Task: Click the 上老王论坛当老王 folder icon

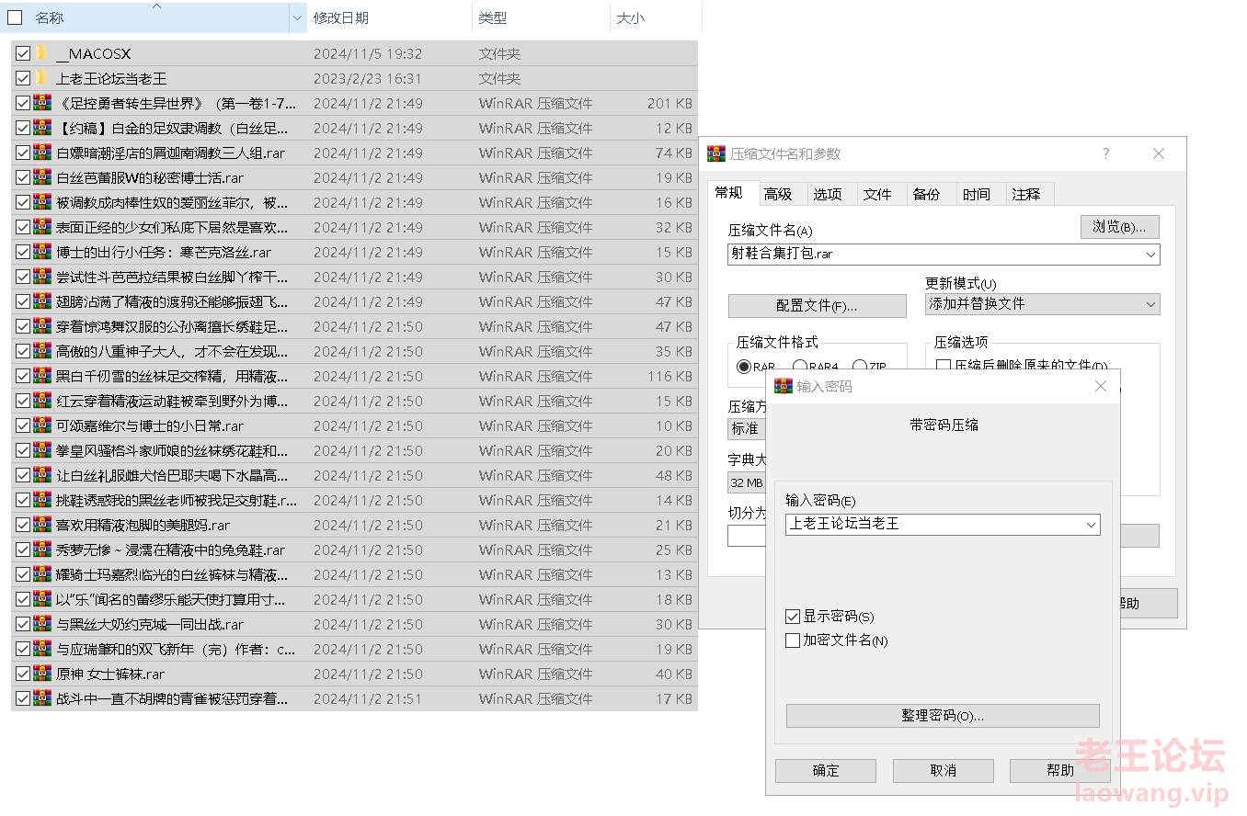Action: click(x=41, y=78)
